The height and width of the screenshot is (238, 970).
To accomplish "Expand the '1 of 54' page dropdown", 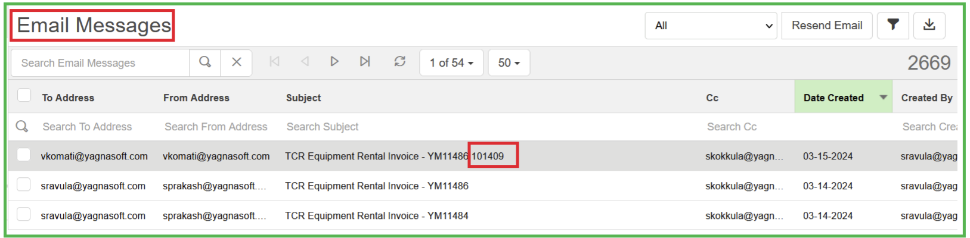I will (451, 63).
